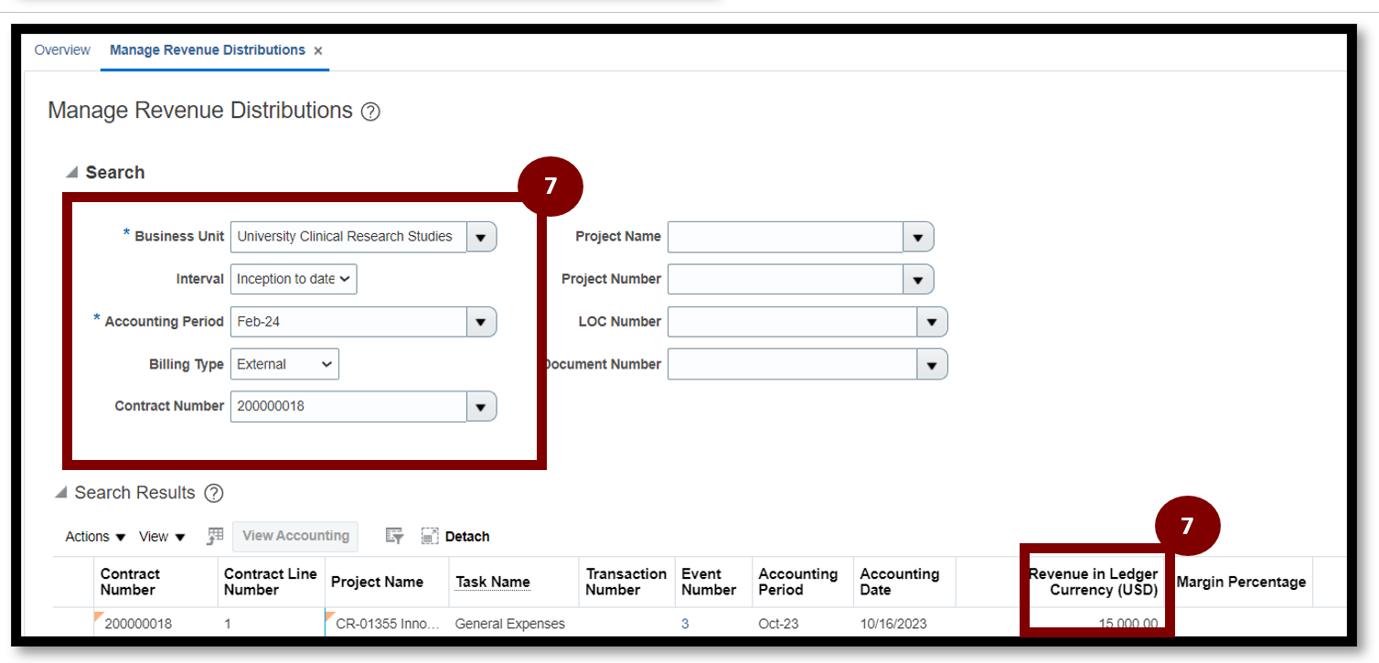Open the Interval dropdown
This screenshot has height=663, width=1379.
[x=294, y=279]
